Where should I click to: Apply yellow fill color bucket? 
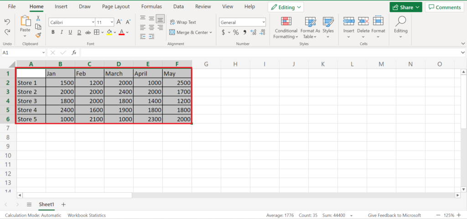click(x=109, y=32)
